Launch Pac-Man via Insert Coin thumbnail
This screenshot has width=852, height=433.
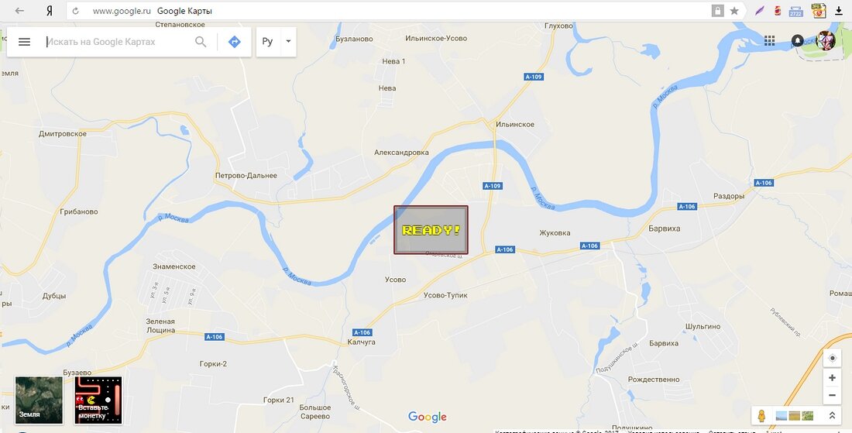tap(98, 400)
